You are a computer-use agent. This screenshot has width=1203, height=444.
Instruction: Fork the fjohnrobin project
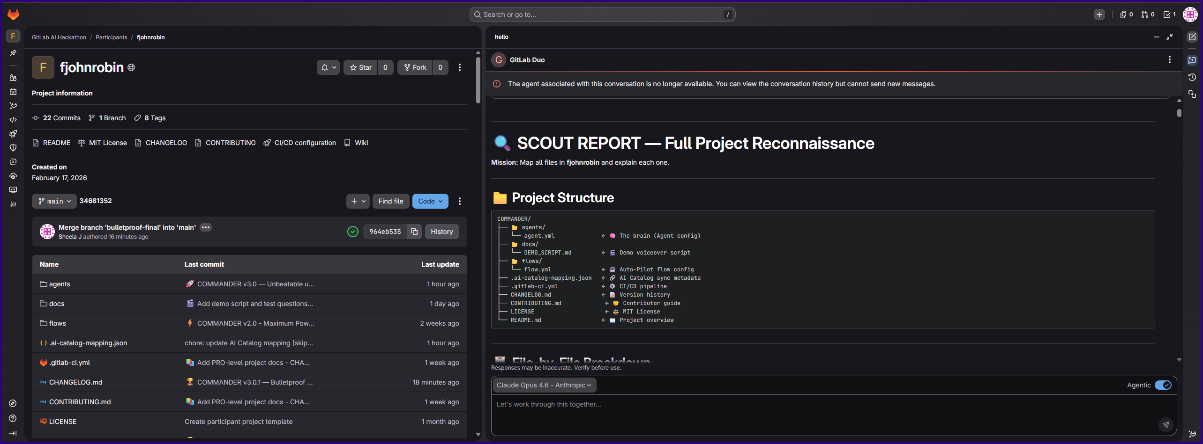(x=415, y=67)
